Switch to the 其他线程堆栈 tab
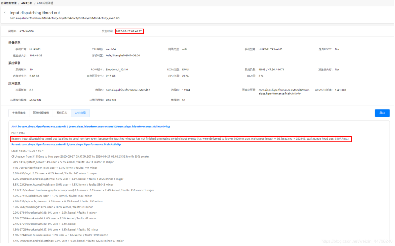The image size is (395, 246). 41,113
